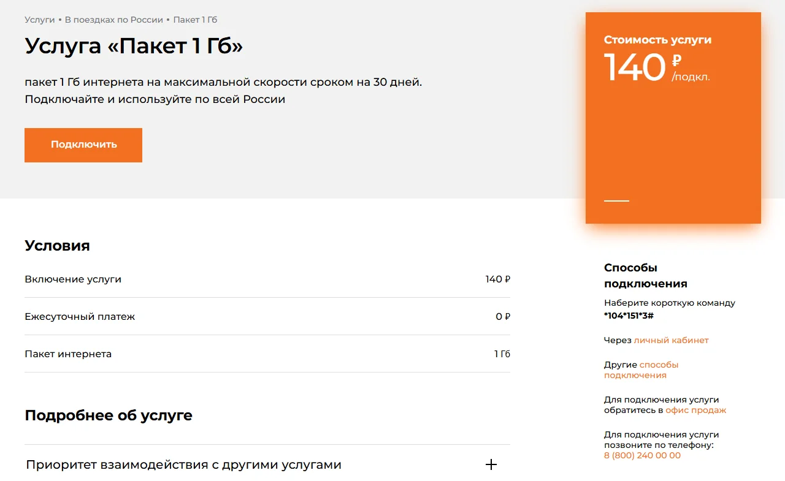
Task: Click the Способы подключения heading
Action: coord(646,276)
